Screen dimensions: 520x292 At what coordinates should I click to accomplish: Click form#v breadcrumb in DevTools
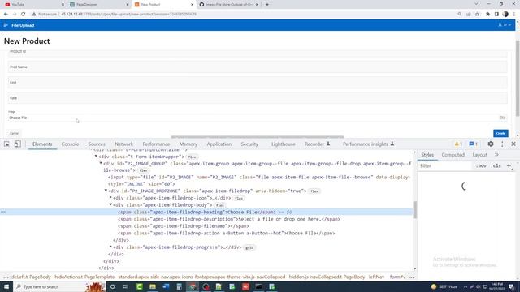pos(397,277)
